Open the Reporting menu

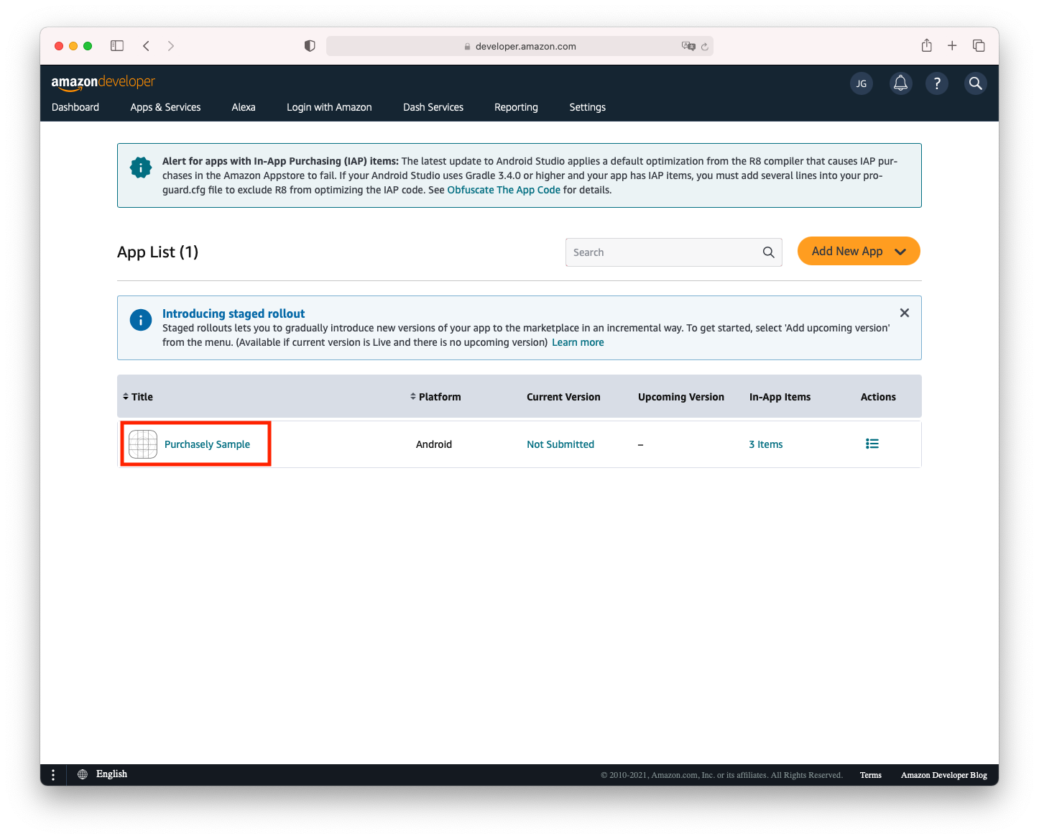click(x=516, y=107)
